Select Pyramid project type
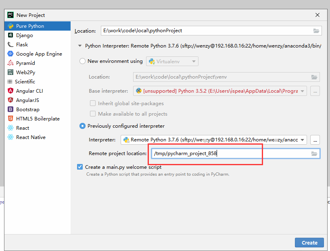The image size is (330, 251). coord(38,63)
